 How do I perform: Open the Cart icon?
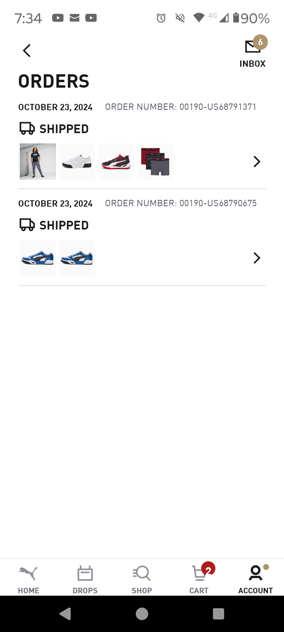200,574
